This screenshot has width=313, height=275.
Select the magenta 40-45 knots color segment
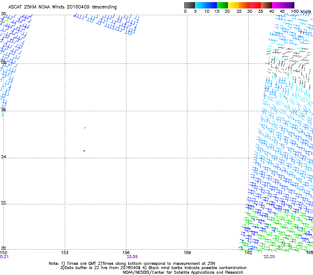click(x=277, y=5)
